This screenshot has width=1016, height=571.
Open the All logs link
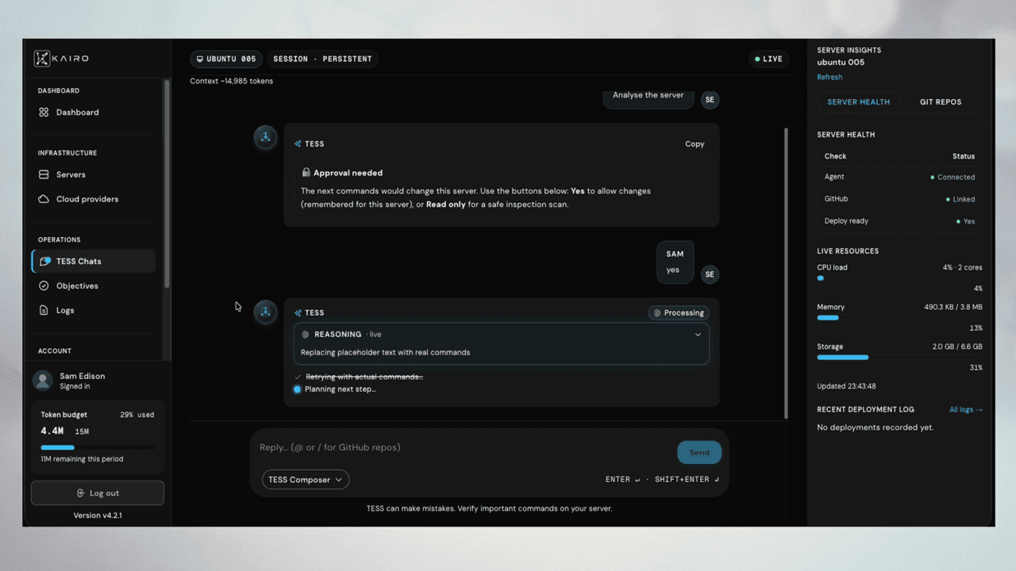coord(966,410)
